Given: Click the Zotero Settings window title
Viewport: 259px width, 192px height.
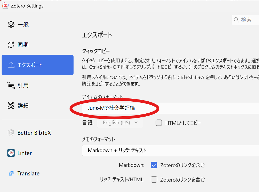Looking at the screenshot, I should pos(27,6).
